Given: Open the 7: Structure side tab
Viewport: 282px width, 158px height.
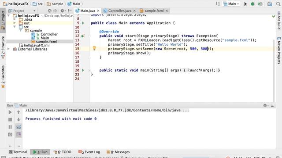Looking at the screenshot, I should [3, 47].
